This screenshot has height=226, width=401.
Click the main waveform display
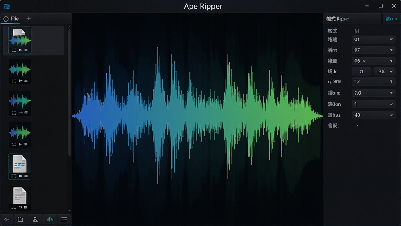pyautogui.click(x=197, y=116)
